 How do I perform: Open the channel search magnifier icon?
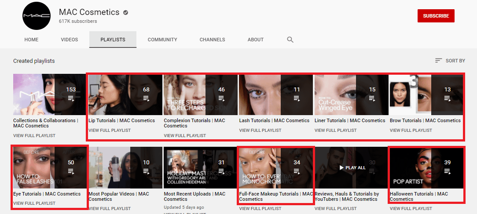pyautogui.click(x=290, y=40)
